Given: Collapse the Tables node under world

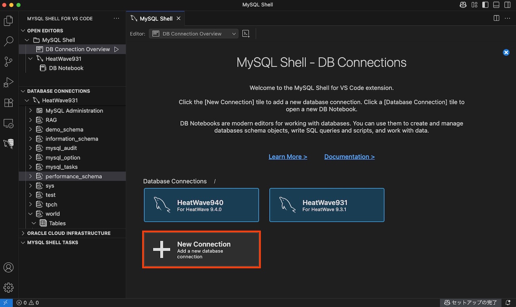Looking at the screenshot, I should coord(34,223).
